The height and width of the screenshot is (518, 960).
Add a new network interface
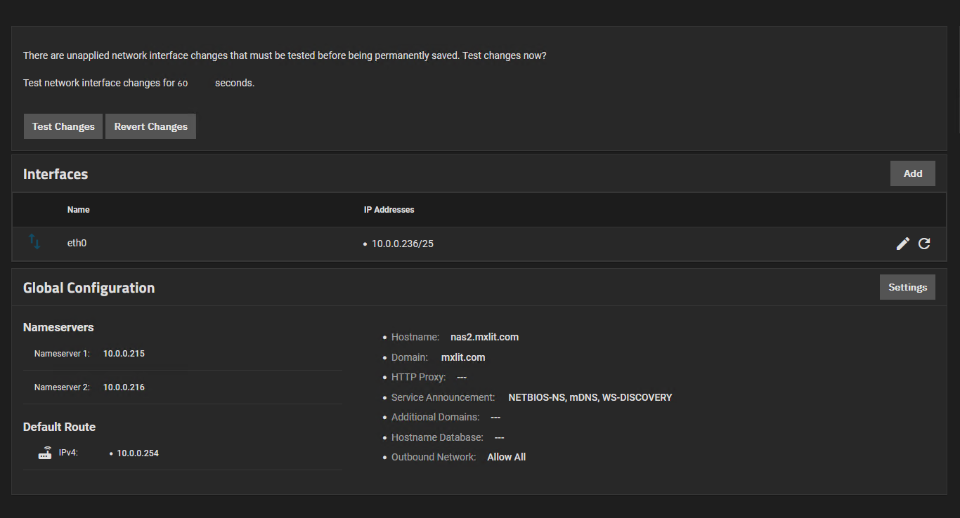pos(912,173)
